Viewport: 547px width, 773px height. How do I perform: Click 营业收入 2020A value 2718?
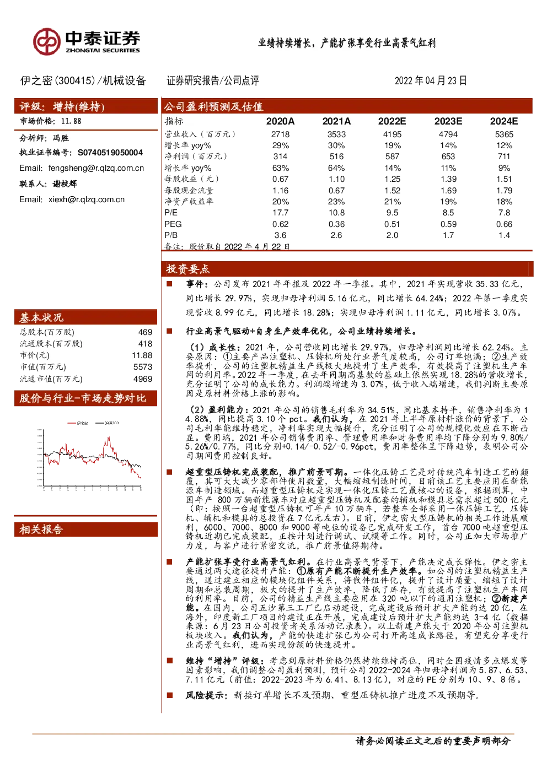pyautogui.click(x=280, y=134)
